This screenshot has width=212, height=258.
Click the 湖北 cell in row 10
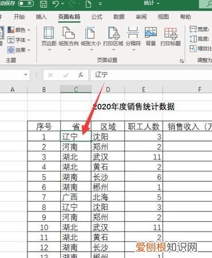click(x=76, y=227)
